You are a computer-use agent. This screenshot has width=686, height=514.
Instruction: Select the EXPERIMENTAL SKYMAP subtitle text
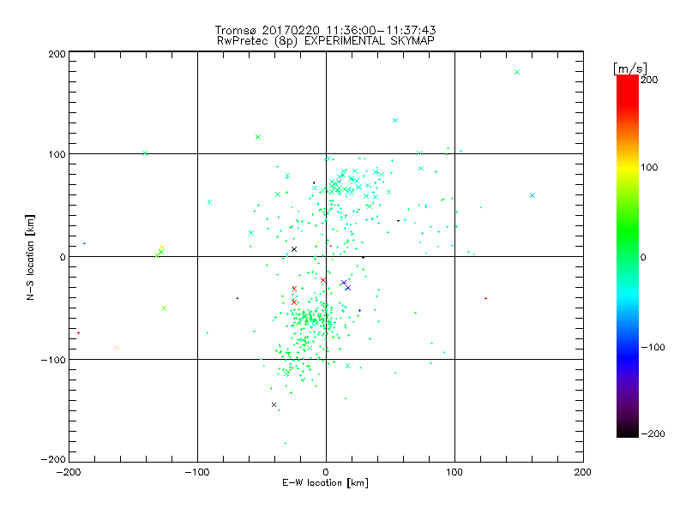tap(370, 41)
